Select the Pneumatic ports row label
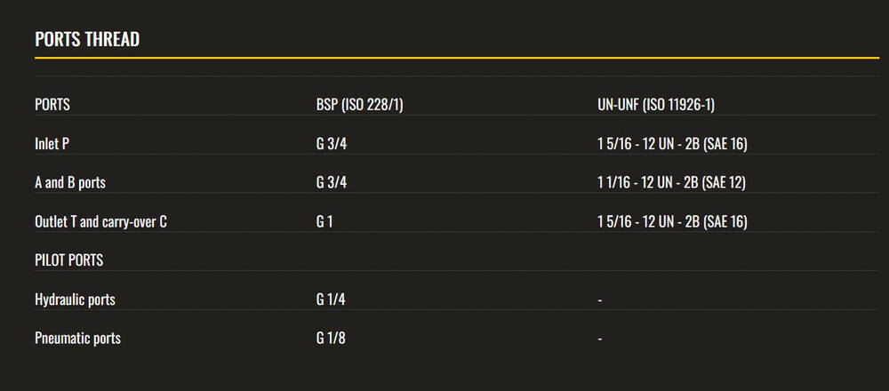 [x=77, y=339]
